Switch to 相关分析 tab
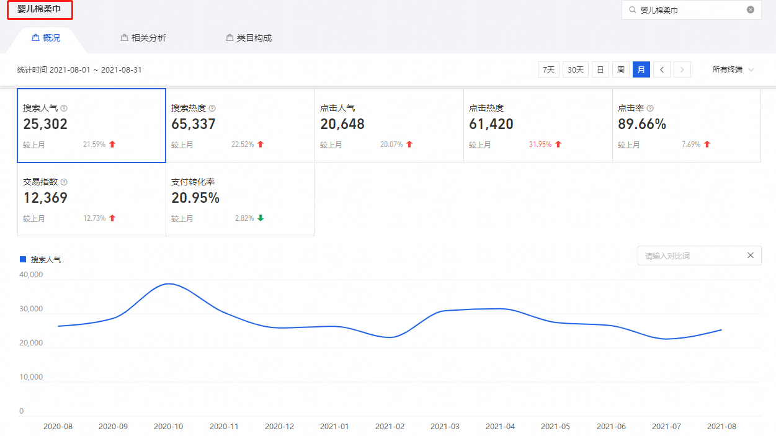The height and width of the screenshot is (436, 776). pyautogui.click(x=143, y=38)
